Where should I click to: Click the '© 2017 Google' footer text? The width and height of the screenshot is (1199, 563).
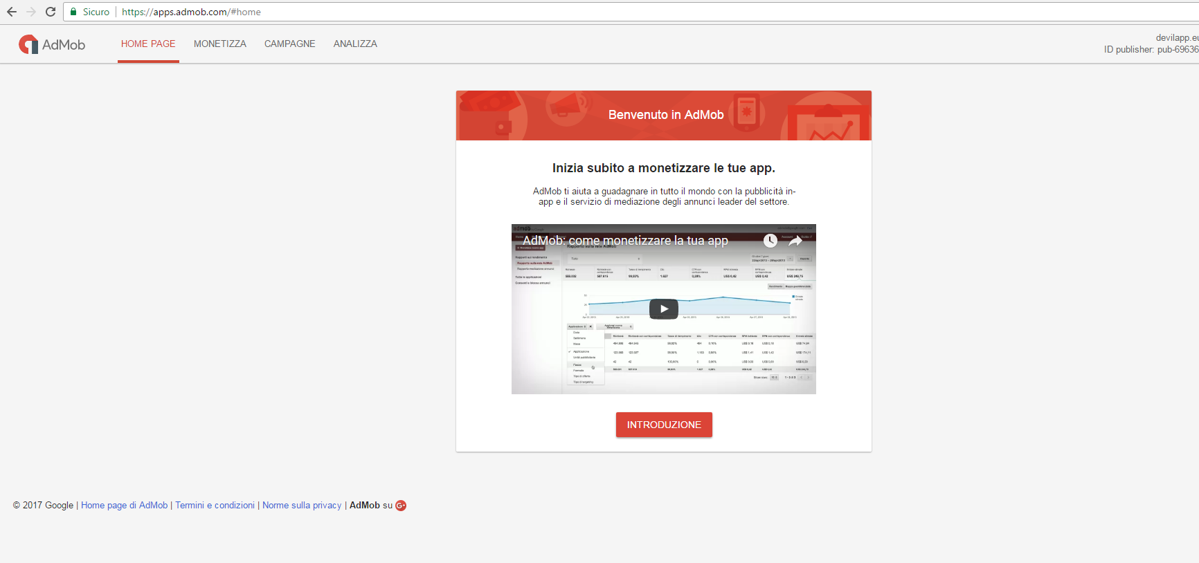pyautogui.click(x=43, y=506)
